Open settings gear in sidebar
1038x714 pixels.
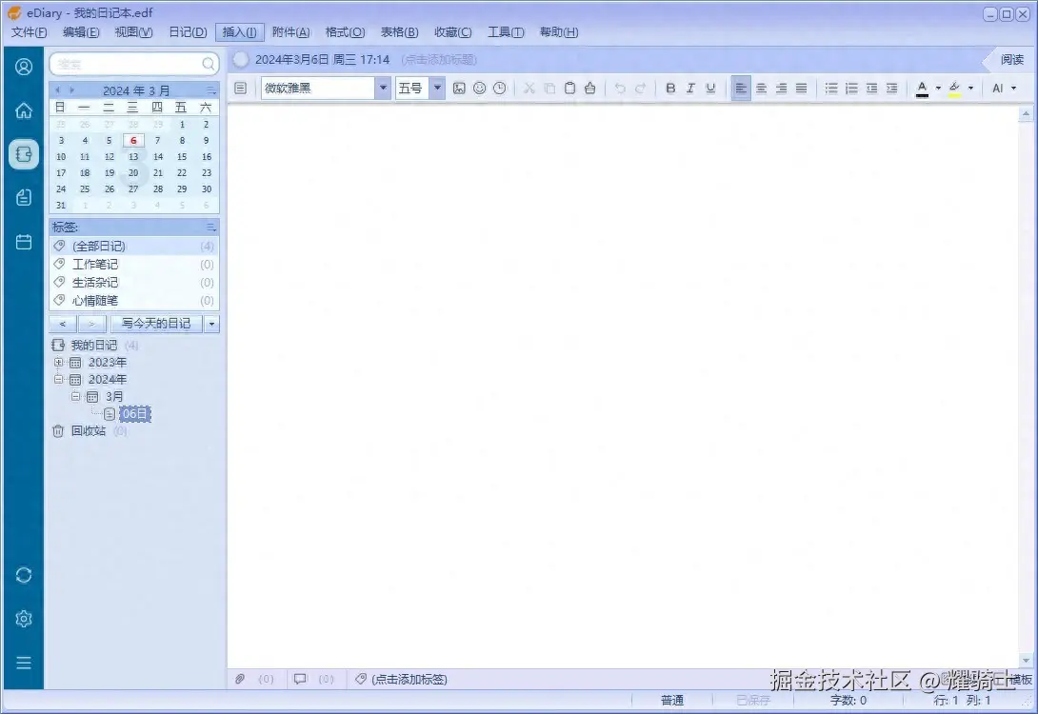(x=24, y=619)
